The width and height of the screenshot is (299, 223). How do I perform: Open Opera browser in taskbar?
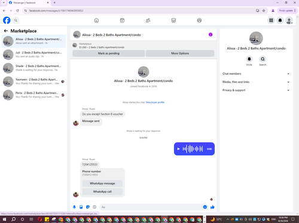[x=40, y=219]
